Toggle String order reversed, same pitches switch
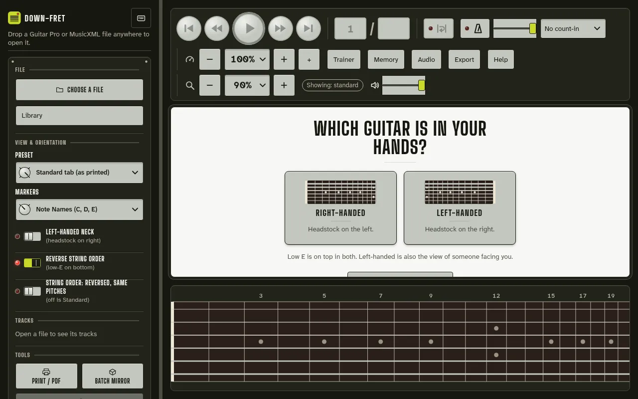 pyautogui.click(x=32, y=291)
